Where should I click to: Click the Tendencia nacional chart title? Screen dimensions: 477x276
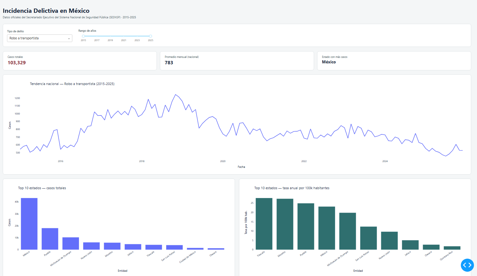click(72, 84)
